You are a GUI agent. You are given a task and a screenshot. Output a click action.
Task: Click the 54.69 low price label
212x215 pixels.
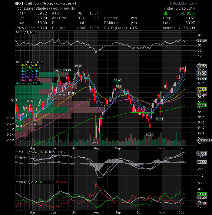point(34,124)
